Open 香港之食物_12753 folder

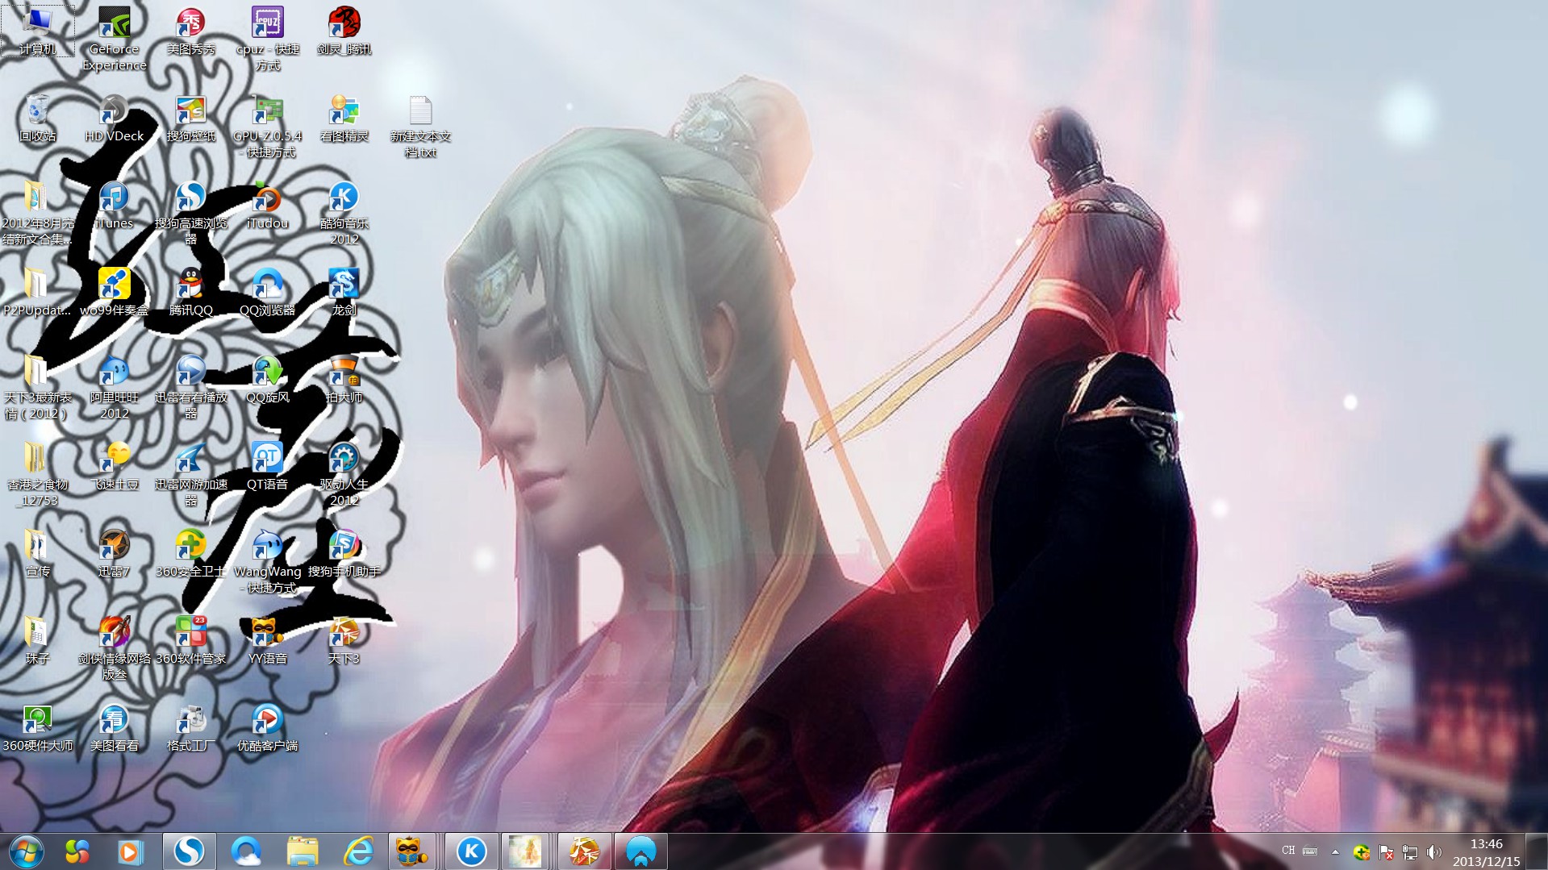[37, 474]
